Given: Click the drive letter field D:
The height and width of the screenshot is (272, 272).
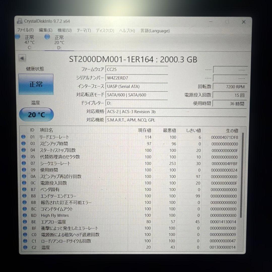Looking at the screenshot, I should coord(137,103).
